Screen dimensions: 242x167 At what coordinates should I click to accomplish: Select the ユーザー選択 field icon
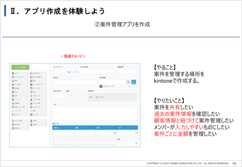point(31,99)
